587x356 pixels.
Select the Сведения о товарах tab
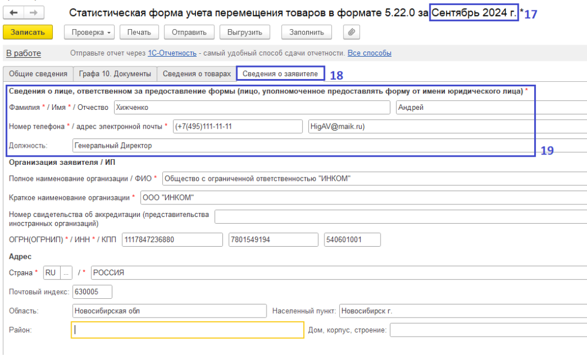pos(197,74)
